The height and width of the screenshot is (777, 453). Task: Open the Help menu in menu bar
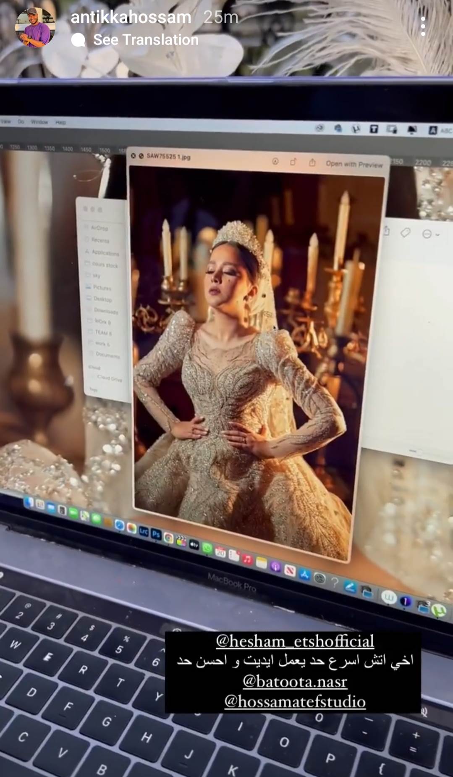60,122
